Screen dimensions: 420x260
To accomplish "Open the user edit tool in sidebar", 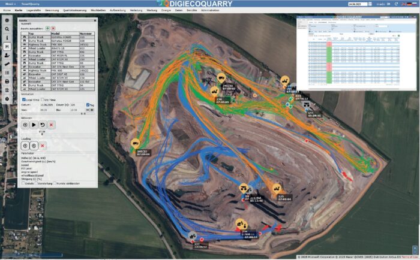I will [x=7, y=55].
